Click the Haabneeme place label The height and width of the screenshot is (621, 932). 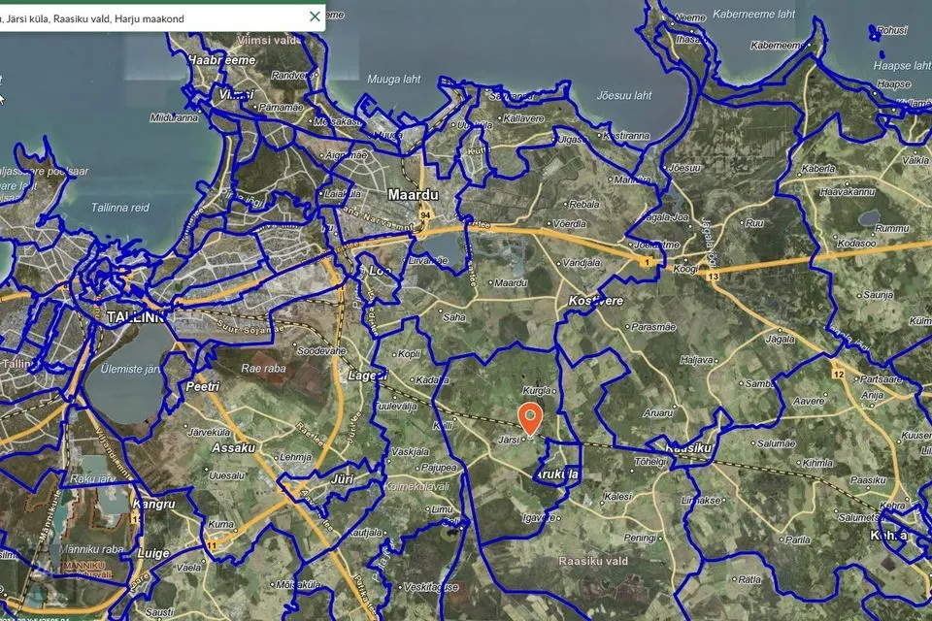221,60
